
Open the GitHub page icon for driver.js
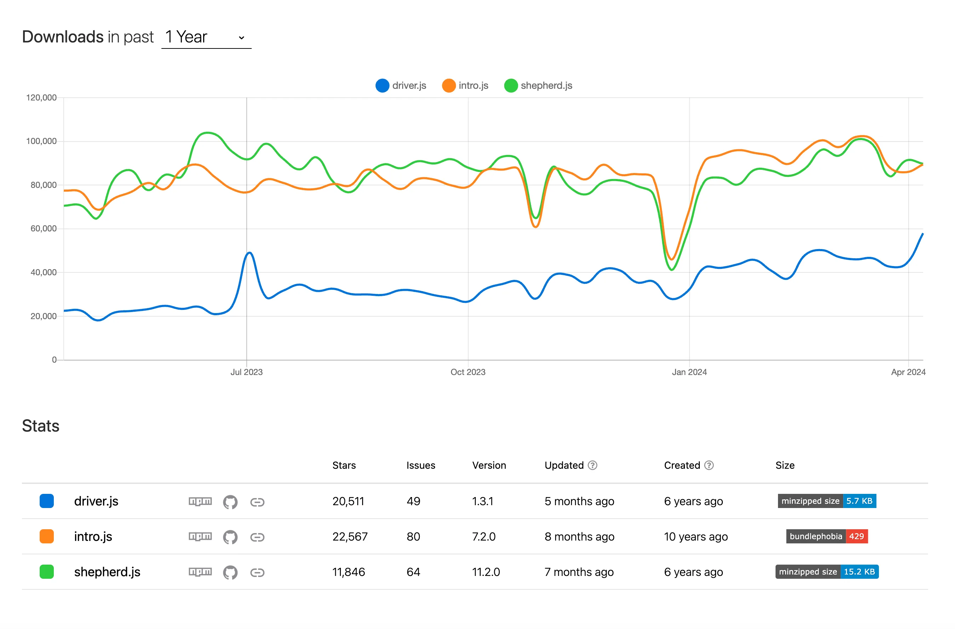(231, 501)
